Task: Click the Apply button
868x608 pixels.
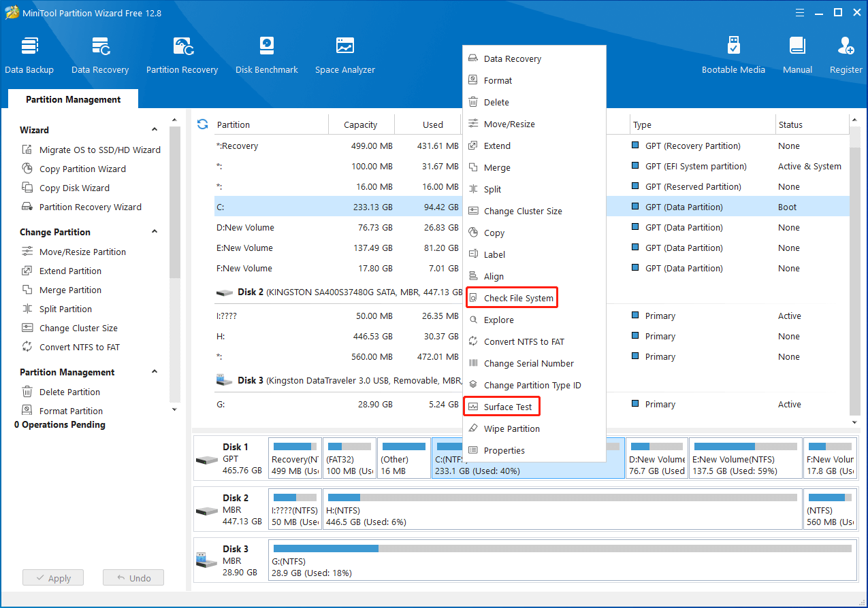Action: click(x=52, y=578)
